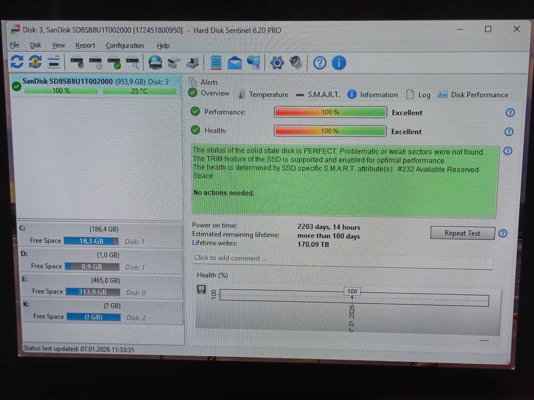Click the green check icon beside Performance label
Image resolution: width=534 pixels, height=400 pixels.
point(195,111)
